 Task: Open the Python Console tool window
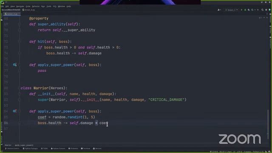pos(58,148)
